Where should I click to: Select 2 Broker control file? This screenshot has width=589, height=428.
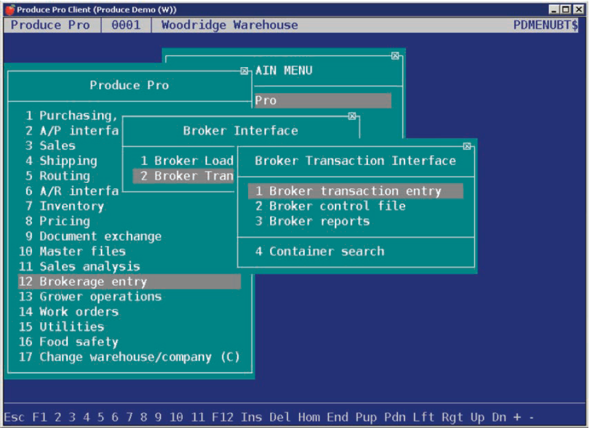pos(331,206)
